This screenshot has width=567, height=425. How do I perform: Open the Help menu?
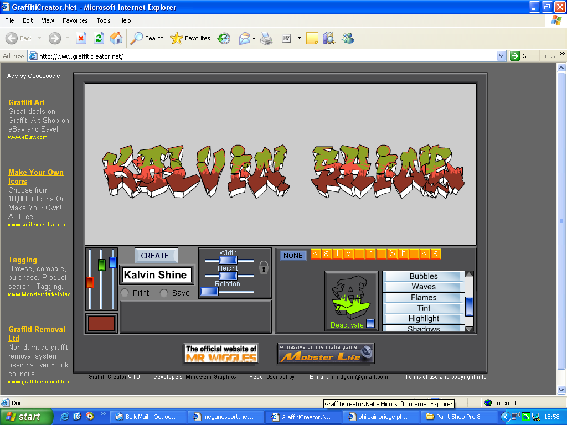click(x=125, y=20)
